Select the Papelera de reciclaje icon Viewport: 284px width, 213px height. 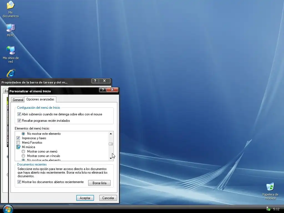point(270,191)
